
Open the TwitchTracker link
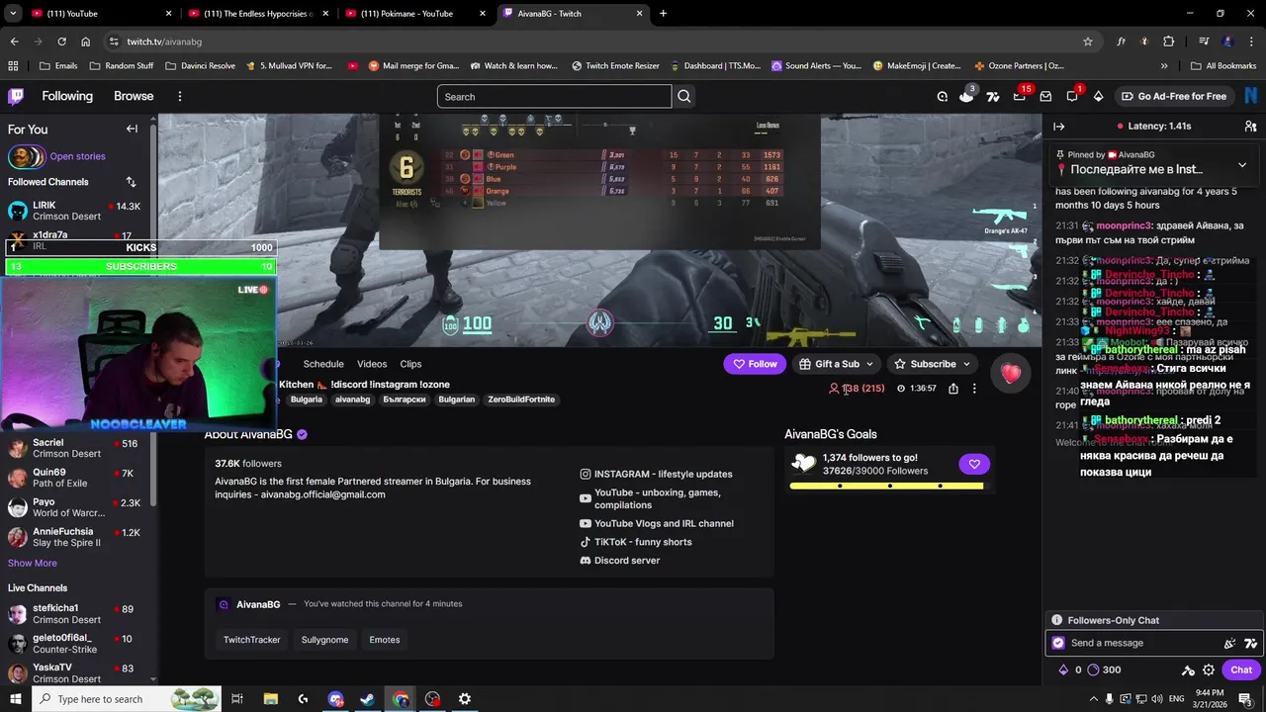252,640
